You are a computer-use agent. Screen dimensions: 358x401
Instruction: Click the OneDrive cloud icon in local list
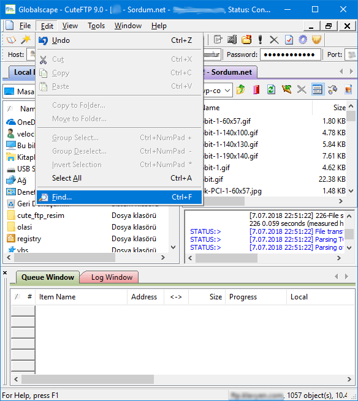(x=11, y=122)
